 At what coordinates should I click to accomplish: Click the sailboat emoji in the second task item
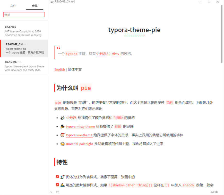point(62,185)
